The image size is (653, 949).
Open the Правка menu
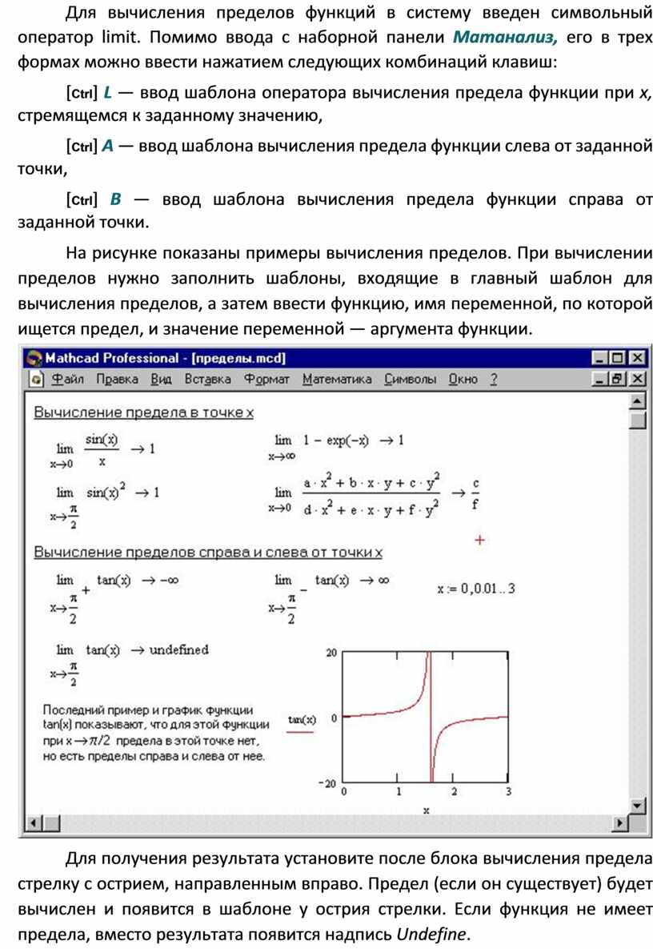point(118,379)
